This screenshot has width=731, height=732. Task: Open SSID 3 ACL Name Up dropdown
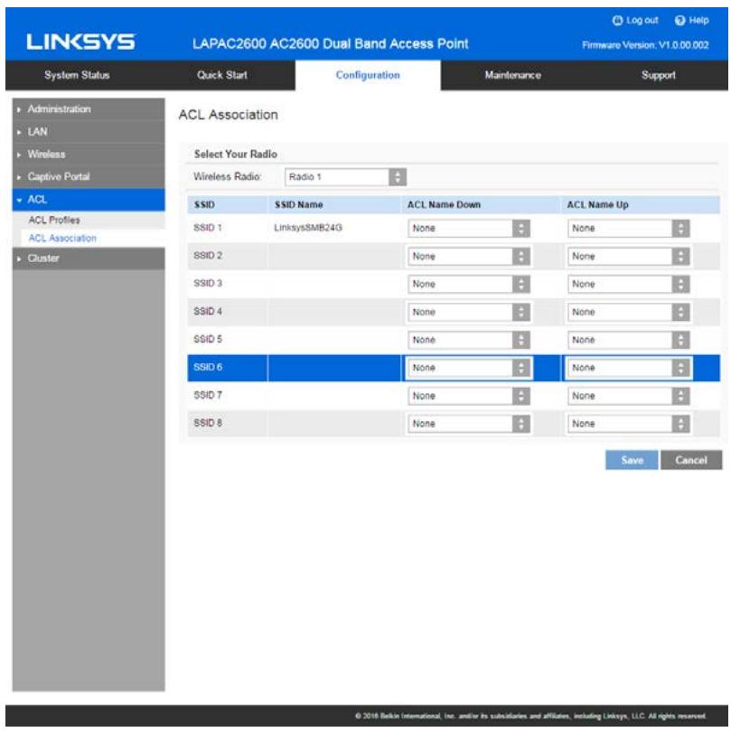(628, 285)
